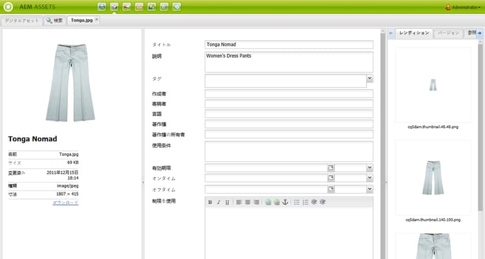Outdent text in editor toolbar

314,202
